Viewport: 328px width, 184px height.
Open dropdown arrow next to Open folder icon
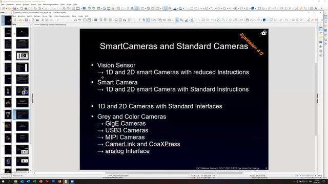24,20
